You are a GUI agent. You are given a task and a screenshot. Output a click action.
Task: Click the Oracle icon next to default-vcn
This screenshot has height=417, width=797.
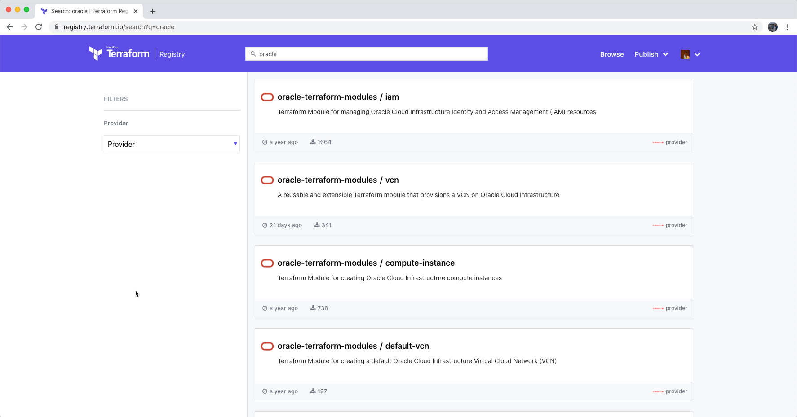267,346
